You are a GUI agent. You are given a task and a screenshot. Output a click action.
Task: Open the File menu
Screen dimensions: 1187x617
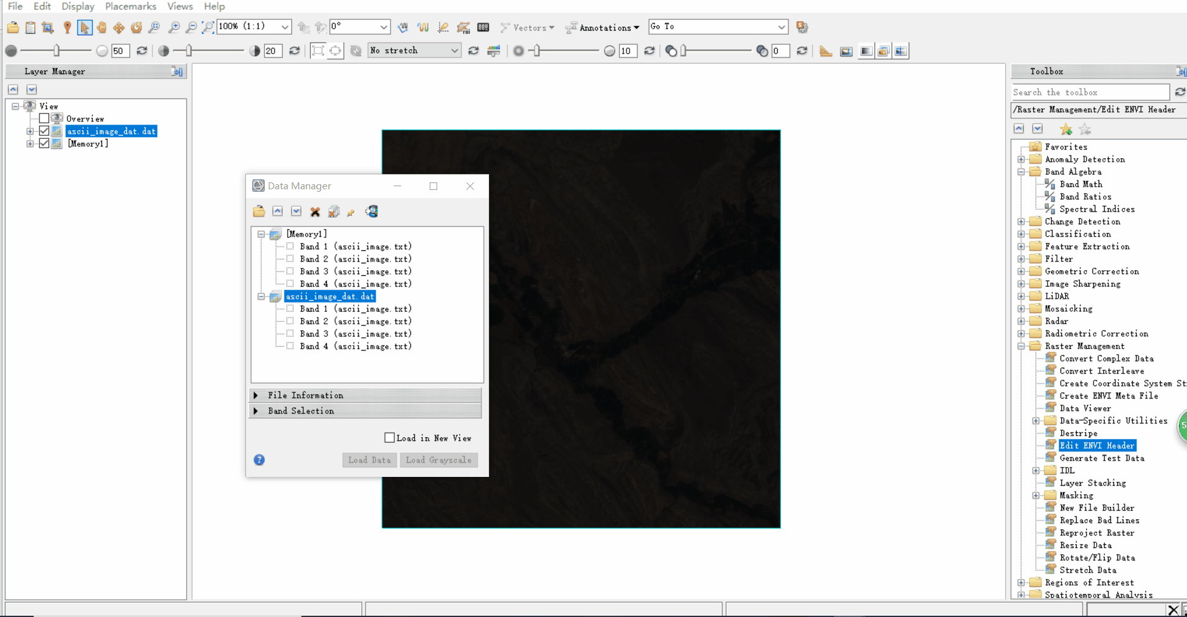coord(15,6)
